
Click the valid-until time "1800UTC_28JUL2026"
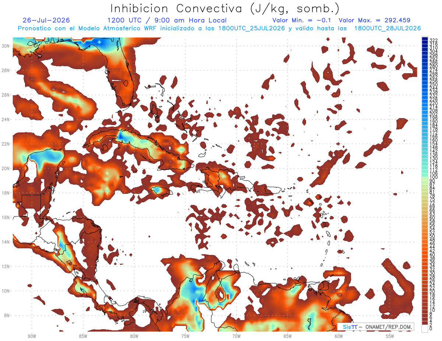(387, 28)
